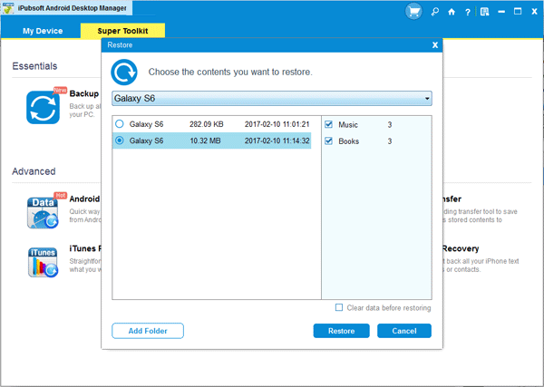Viewport: 544px width, 387px height.
Task: Click the Add Folder button
Action: [148, 331]
